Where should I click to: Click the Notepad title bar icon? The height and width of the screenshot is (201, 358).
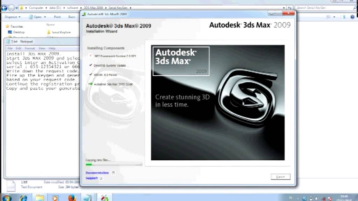click(8, 42)
